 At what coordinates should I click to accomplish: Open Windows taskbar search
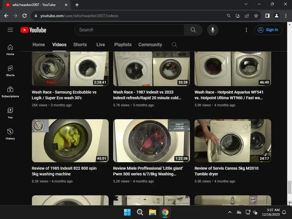(x=140, y=212)
